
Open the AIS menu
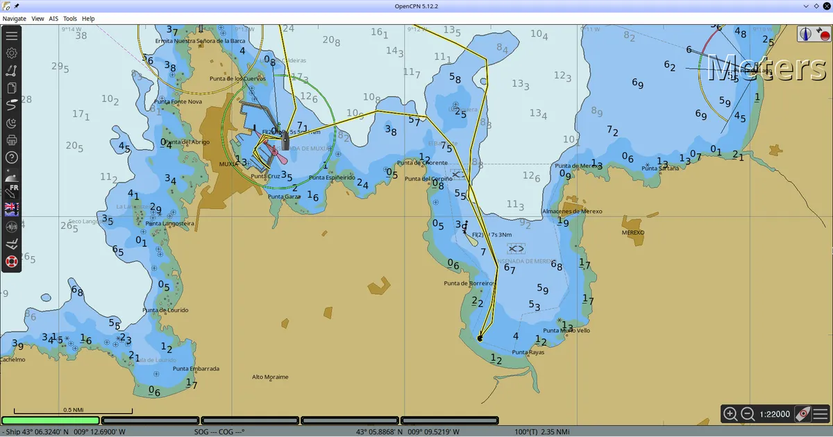(x=53, y=19)
